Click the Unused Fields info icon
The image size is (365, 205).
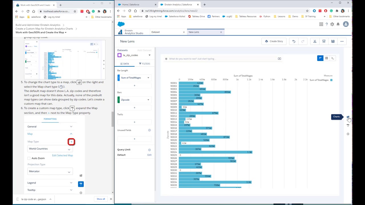coord(149,130)
